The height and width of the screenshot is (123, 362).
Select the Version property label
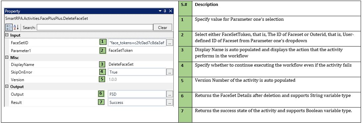(17, 79)
